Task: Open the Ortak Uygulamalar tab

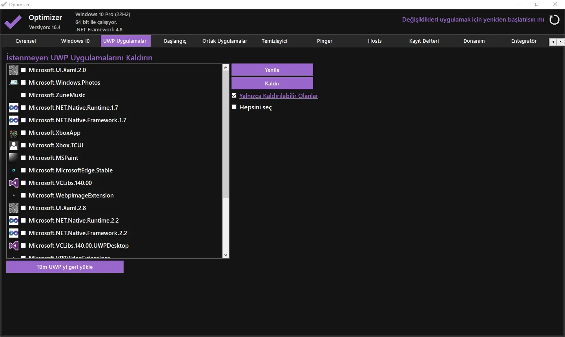Action: (x=225, y=41)
